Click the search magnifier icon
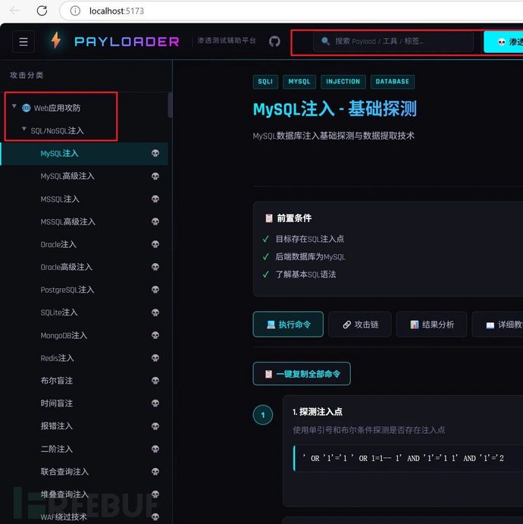 (x=325, y=41)
